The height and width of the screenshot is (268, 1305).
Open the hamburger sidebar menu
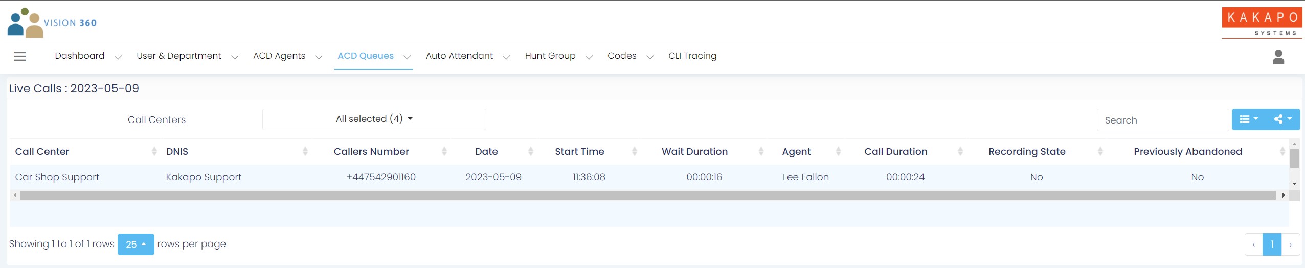tap(20, 56)
